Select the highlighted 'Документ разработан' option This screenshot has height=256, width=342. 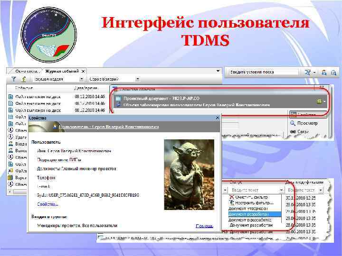[x=255, y=214]
